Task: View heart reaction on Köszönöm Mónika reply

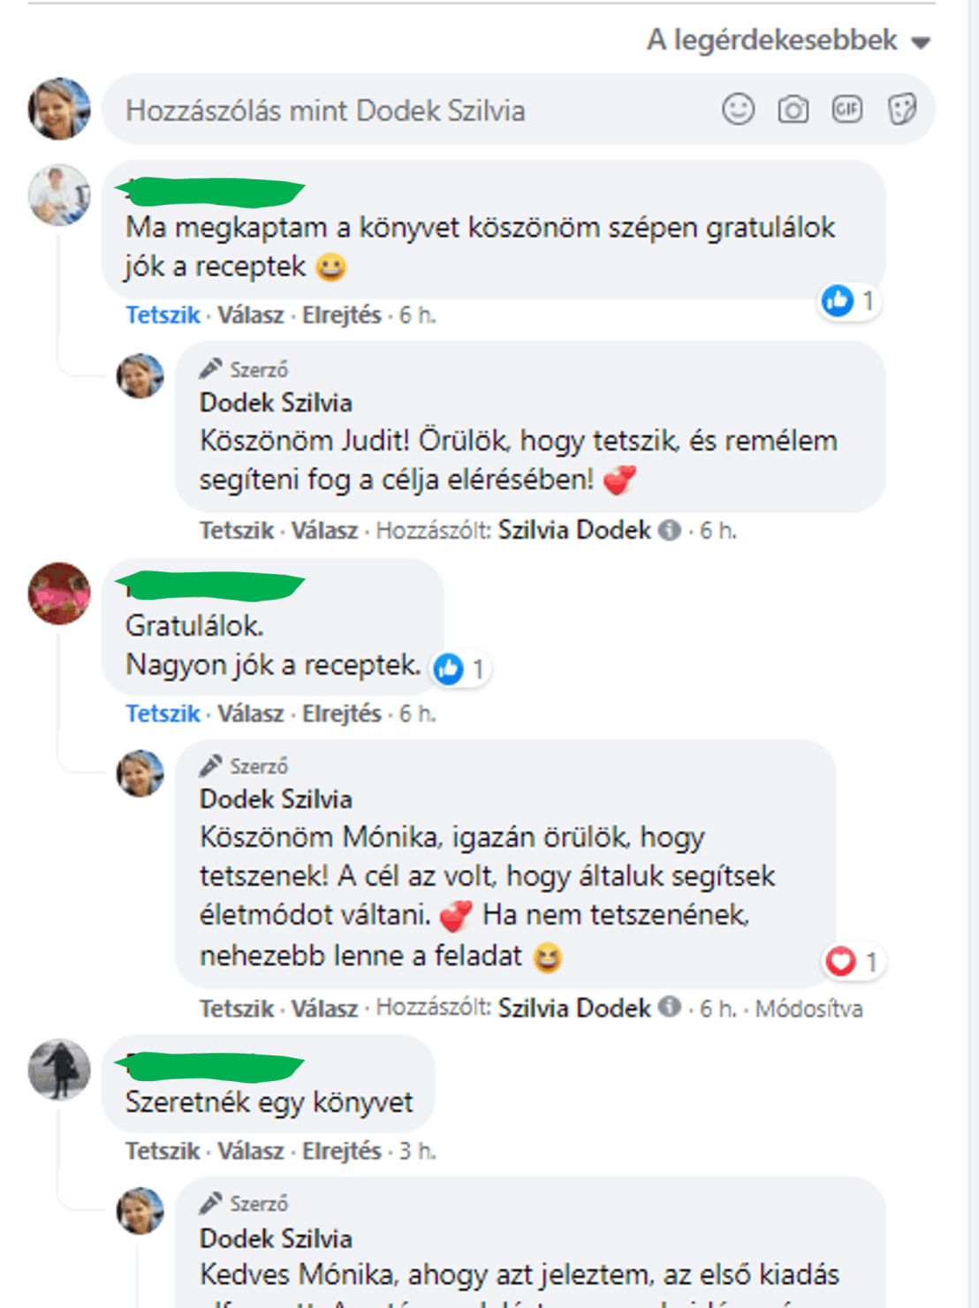Action: point(853,961)
